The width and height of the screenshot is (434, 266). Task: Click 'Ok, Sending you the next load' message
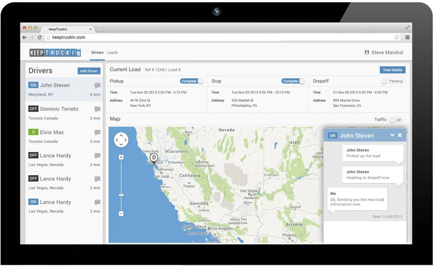357,199
